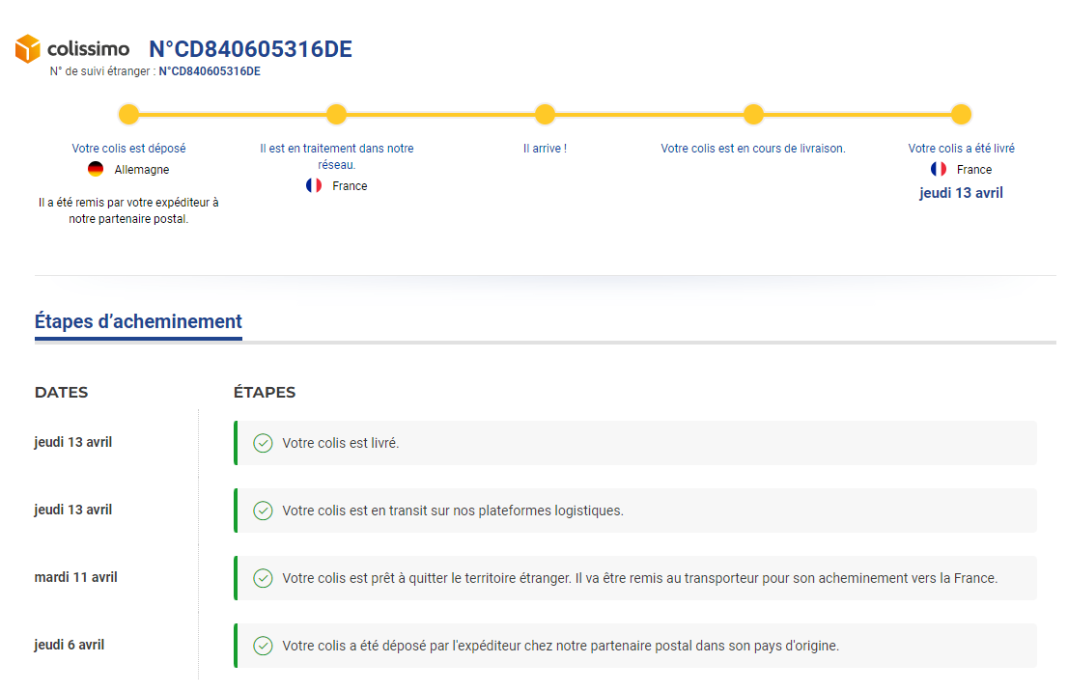Click the French flag under the delivered step
This screenshot has width=1068, height=690.
[x=939, y=170]
